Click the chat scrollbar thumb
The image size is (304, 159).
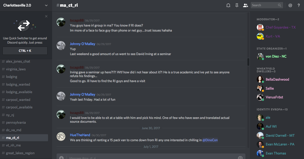[x=248, y=62]
